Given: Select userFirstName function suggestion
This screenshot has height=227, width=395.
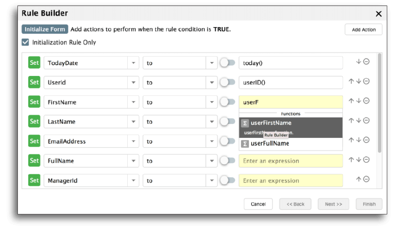Looking at the screenshot, I should pos(291,127).
